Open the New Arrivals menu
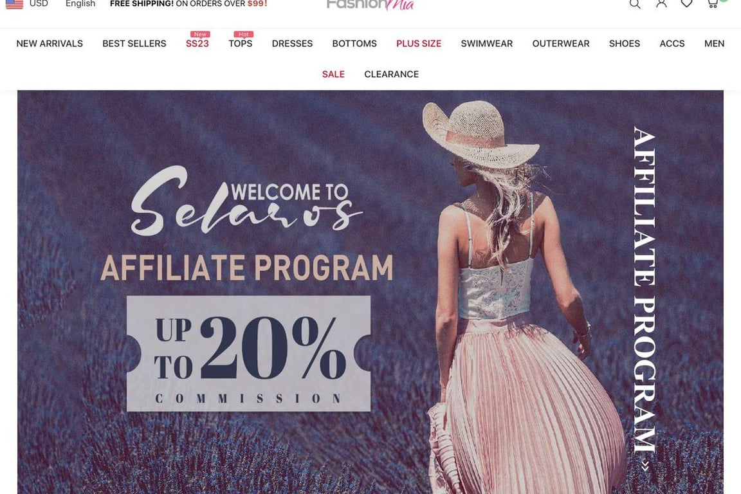The width and height of the screenshot is (741, 494). pos(50,44)
